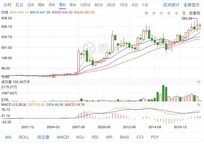Switch to 60分 chart tab
The height and width of the screenshot is (147, 204).
click(x=99, y=5)
